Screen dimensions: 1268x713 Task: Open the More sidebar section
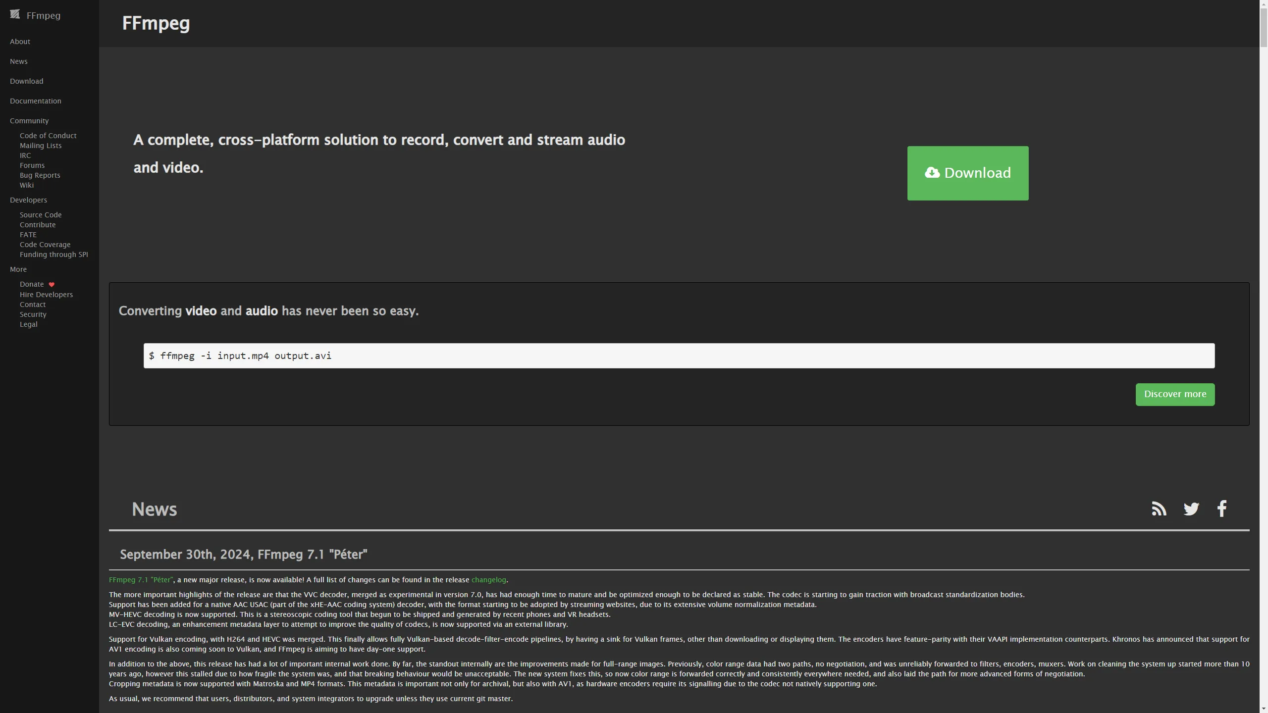pyautogui.click(x=18, y=269)
